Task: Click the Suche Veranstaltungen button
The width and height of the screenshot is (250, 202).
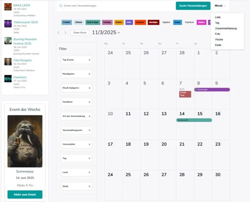Action: 193,6
